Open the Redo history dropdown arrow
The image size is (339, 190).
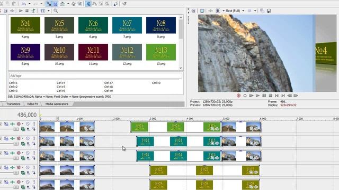coord(41,4)
